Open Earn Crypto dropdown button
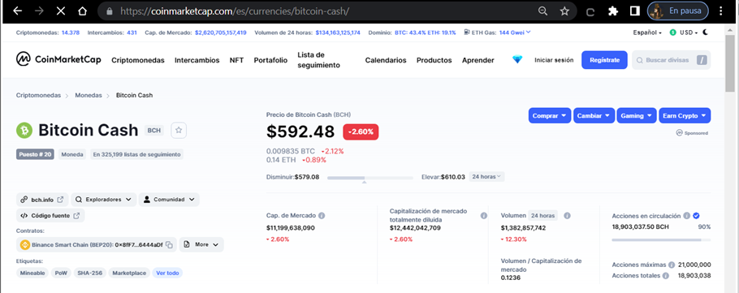The height and width of the screenshot is (293, 739). click(x=685, y=115)
